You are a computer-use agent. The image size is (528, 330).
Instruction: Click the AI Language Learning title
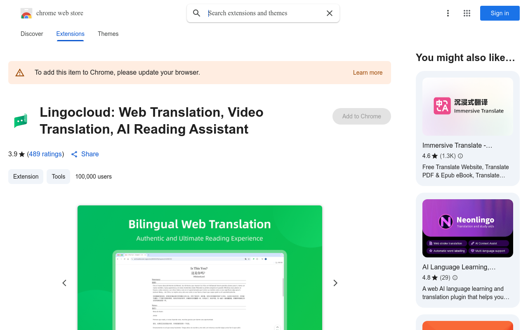[459, 267]
